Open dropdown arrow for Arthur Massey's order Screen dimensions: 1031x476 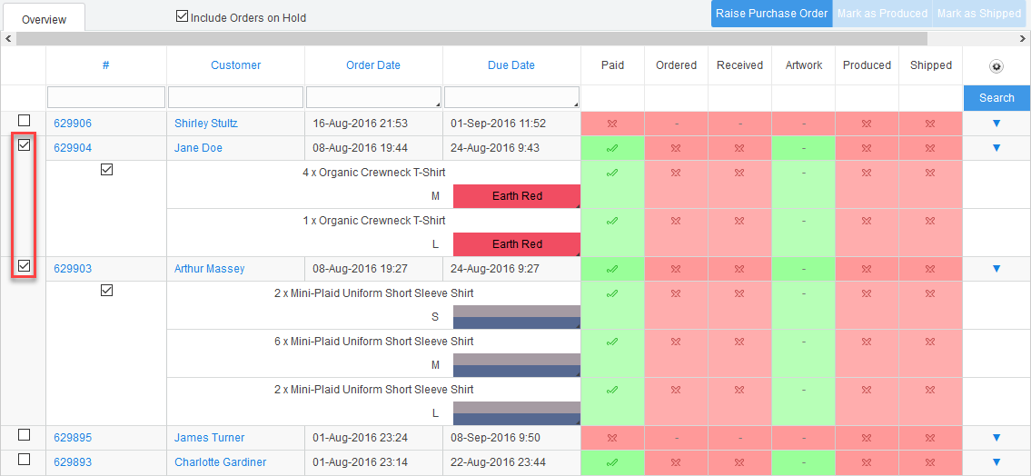996,269
